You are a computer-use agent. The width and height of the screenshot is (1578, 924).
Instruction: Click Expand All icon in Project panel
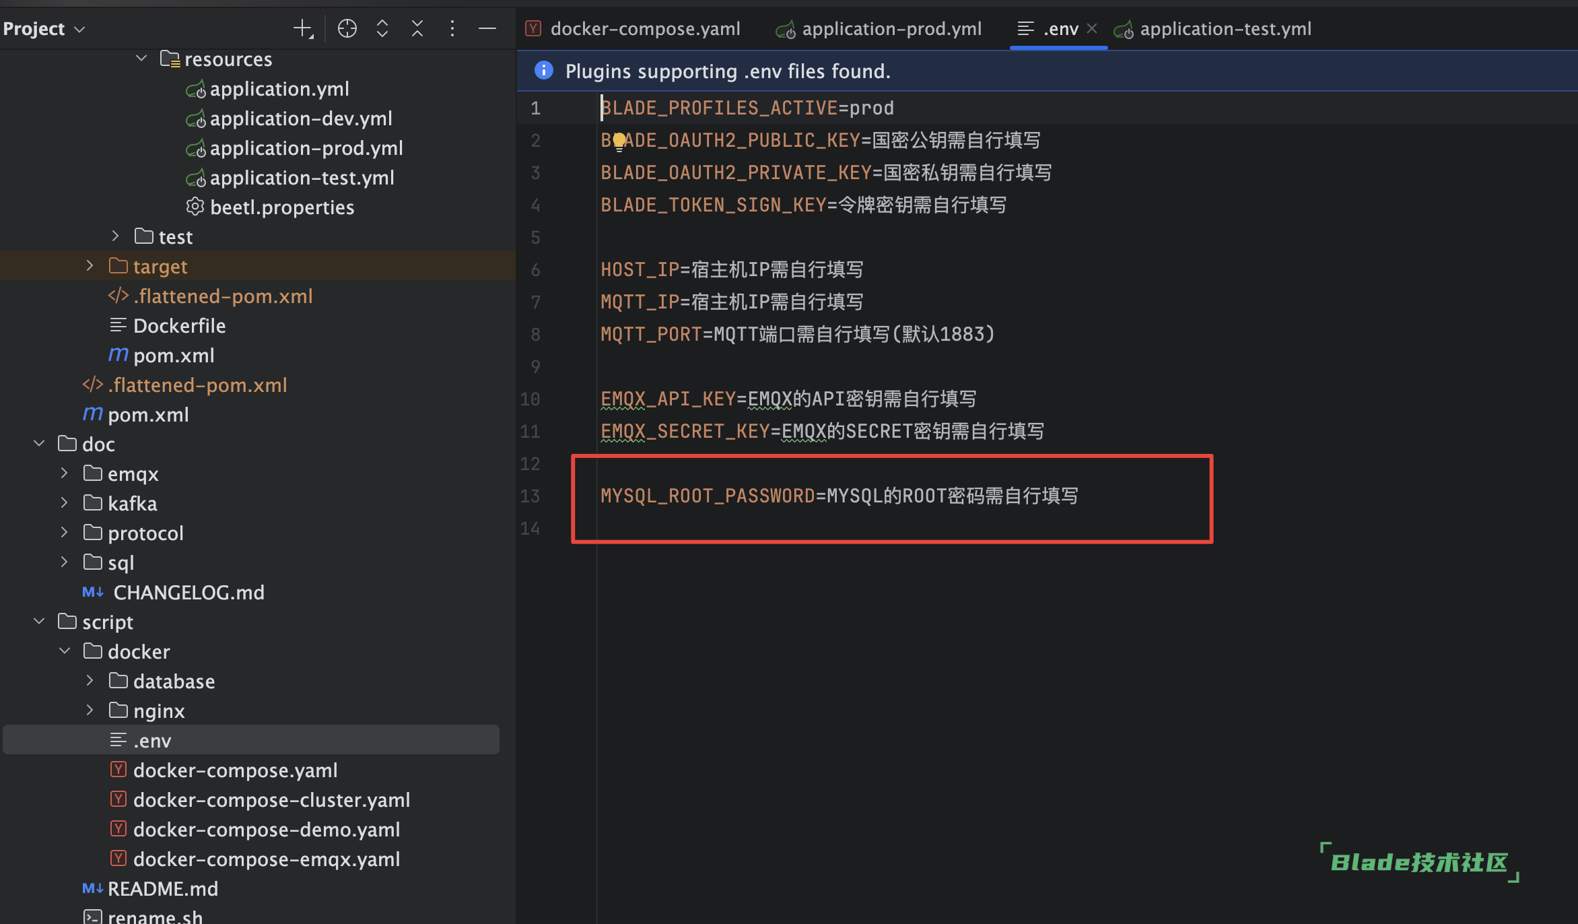(x=382, y=28)
